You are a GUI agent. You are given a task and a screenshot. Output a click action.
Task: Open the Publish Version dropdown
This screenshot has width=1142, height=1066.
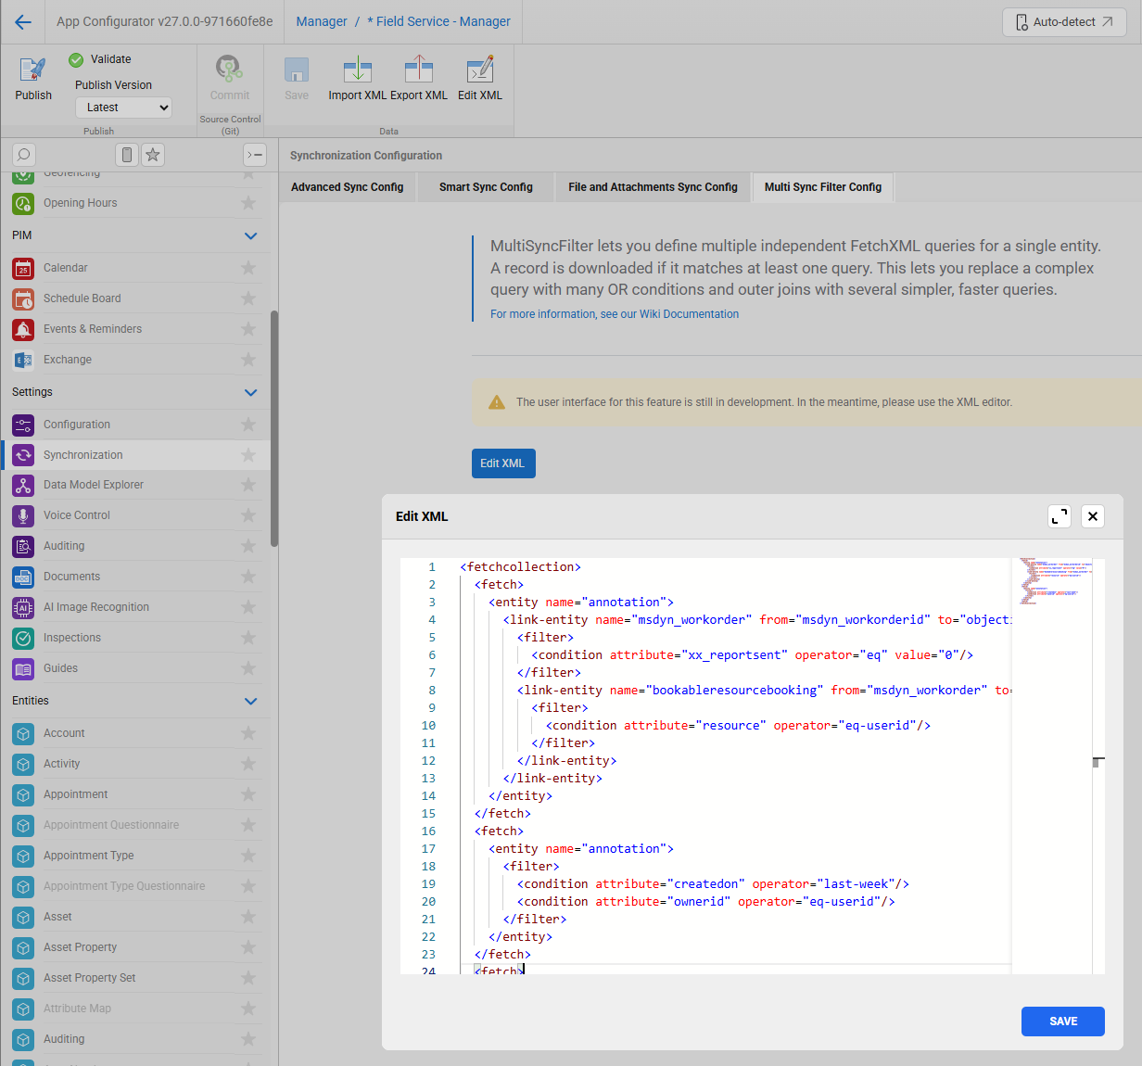coord(123,108)
